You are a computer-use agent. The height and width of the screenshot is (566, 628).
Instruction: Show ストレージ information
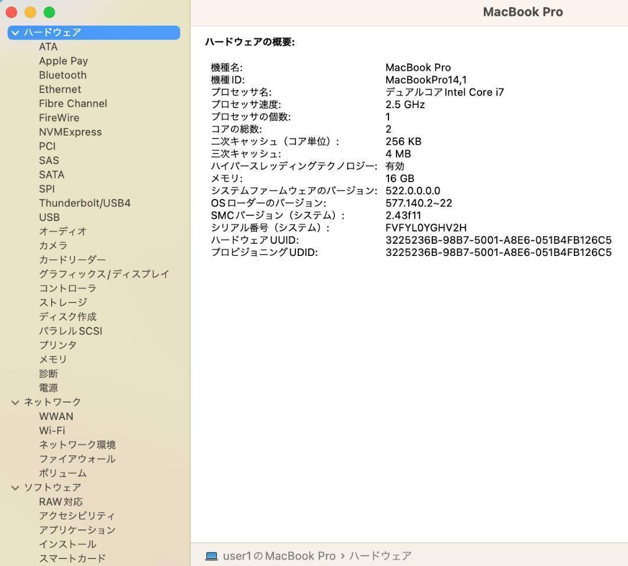(63, 302)
